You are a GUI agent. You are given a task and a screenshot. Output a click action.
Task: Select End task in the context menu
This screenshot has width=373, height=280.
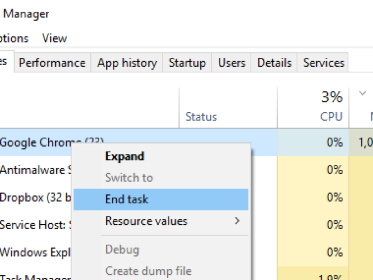pos(161,199)
